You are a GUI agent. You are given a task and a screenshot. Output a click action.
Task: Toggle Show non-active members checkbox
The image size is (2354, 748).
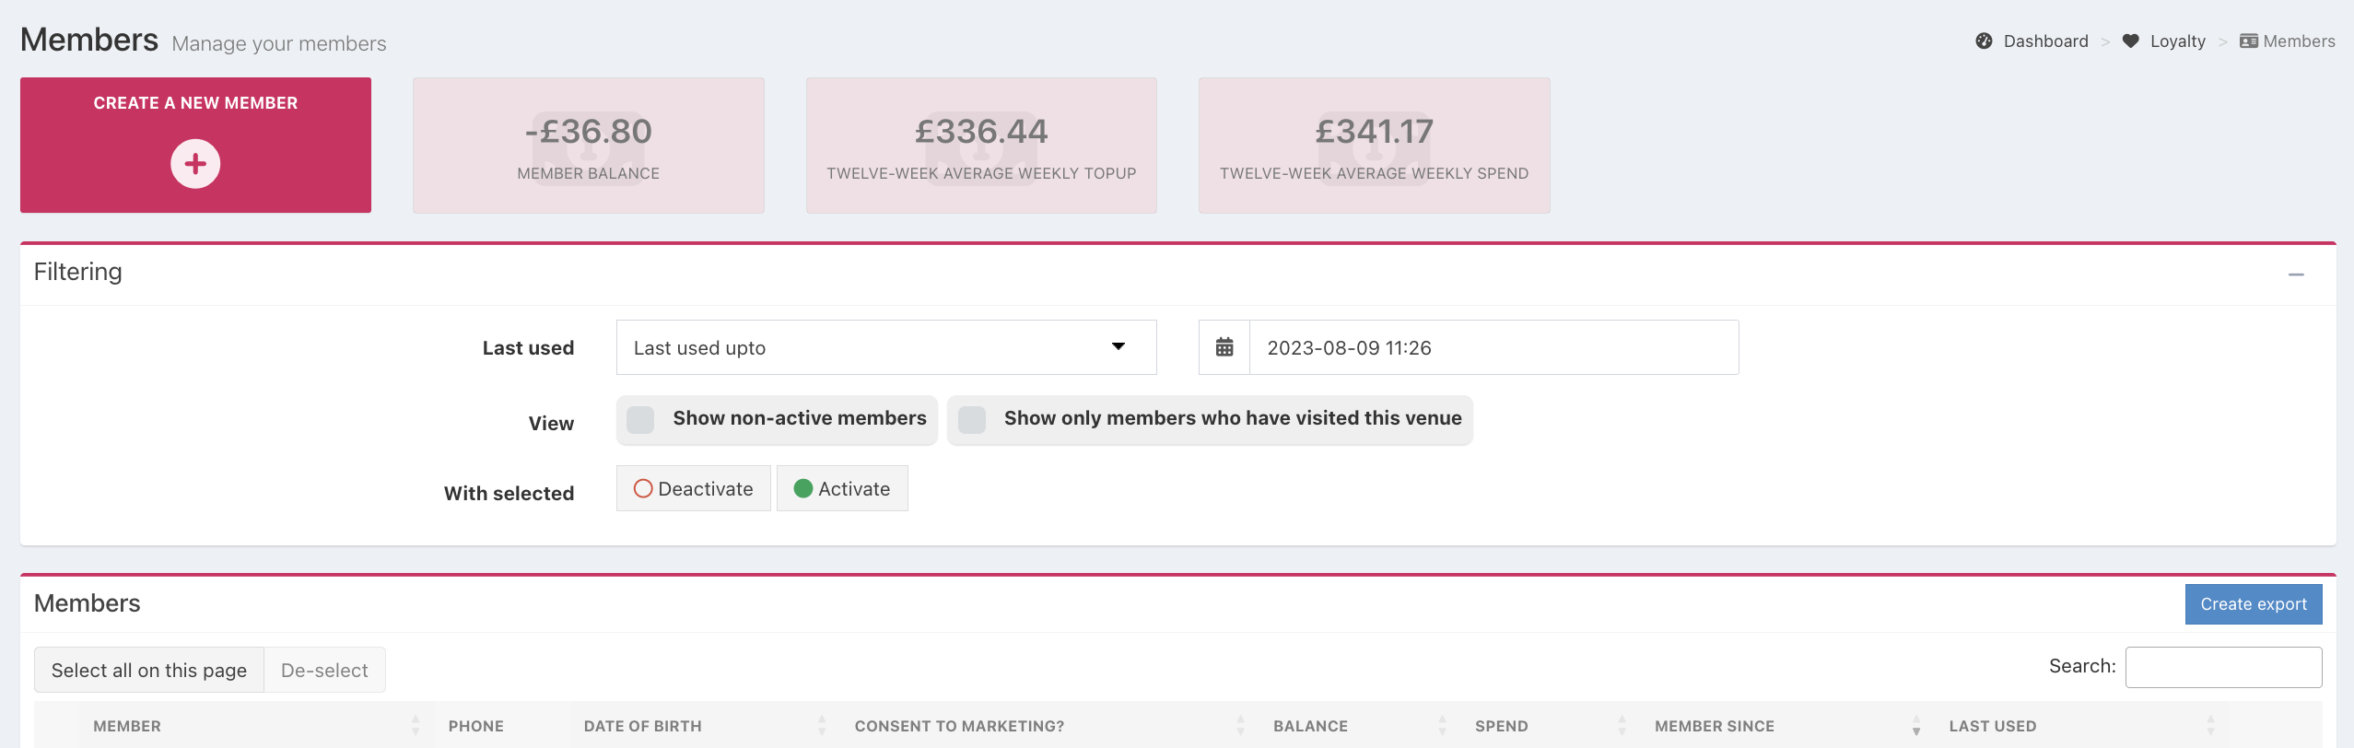click(640, 420)
